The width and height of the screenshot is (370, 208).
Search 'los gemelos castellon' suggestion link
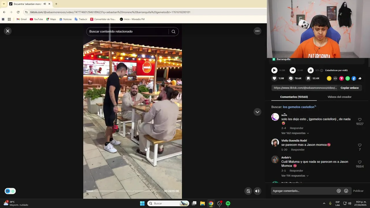pos(299,107)
